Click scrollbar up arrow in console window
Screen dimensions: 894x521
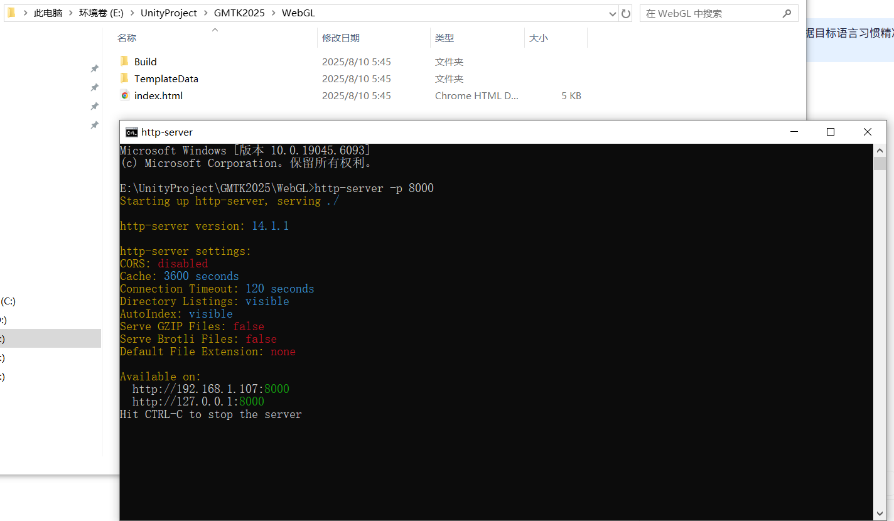point(880,151)
